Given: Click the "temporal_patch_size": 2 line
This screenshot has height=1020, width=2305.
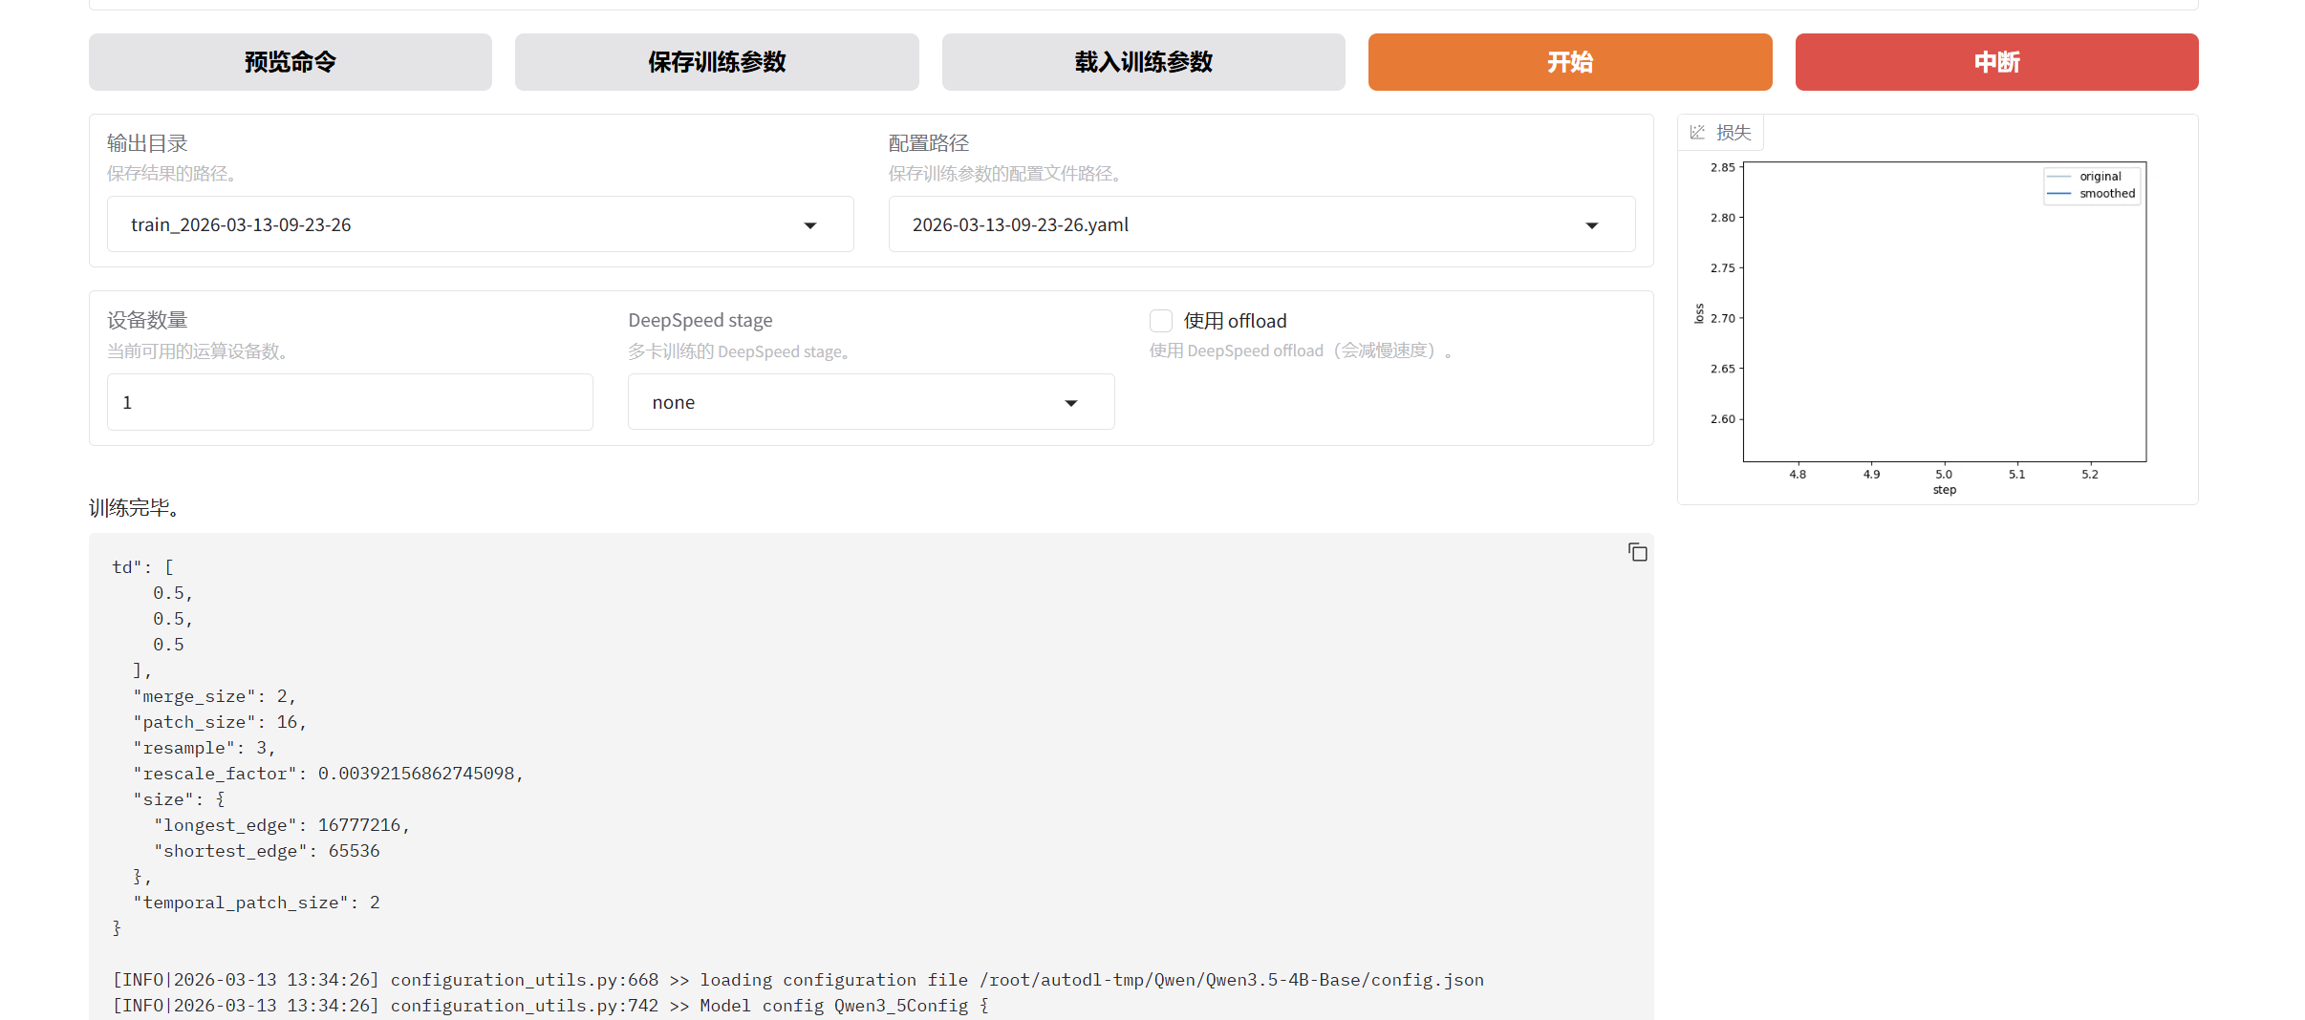Looking at the screenshot, I should point(256,903).
